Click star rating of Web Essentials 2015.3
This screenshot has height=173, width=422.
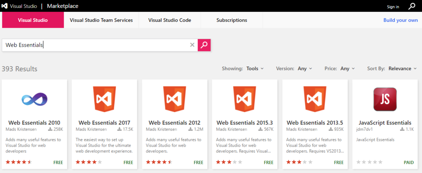(229, 162)
